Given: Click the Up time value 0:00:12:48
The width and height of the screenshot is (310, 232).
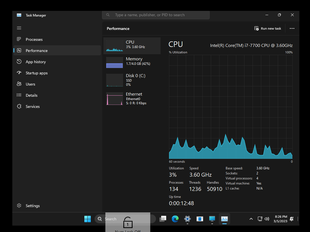Looking at the screenshot, I should (x=181, y=203).
